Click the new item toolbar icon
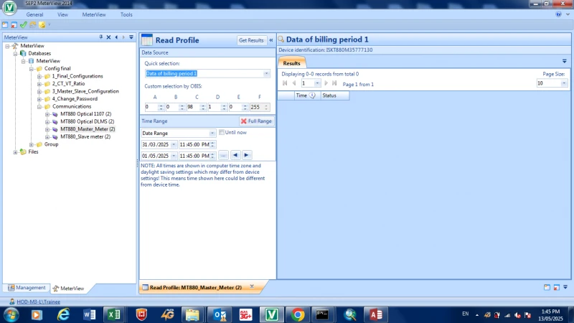 coord(5,25)
